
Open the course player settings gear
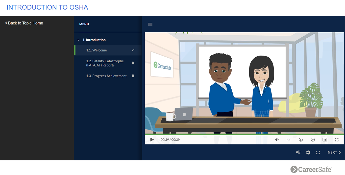point(308,153)
